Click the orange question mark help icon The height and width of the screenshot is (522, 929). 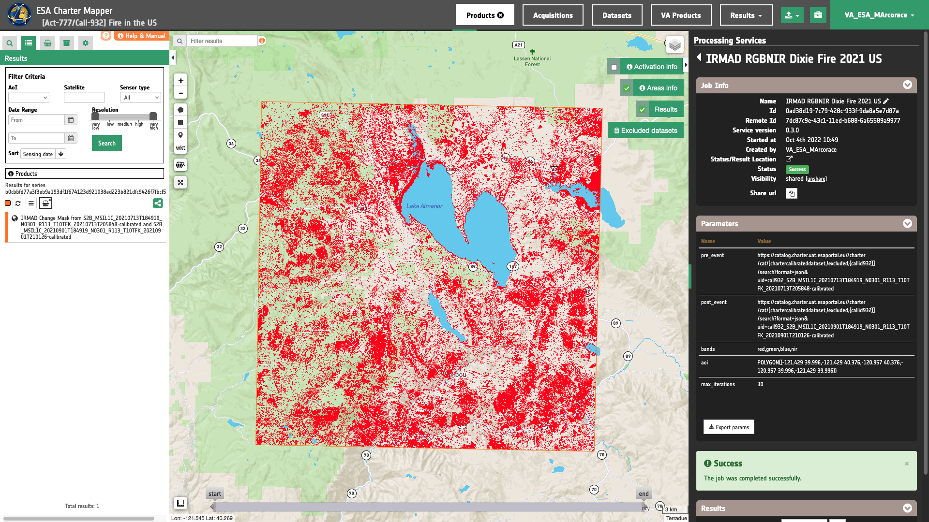tap(106, 35)
